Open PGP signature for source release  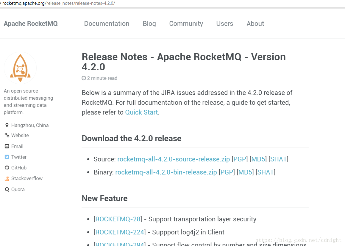coord(240,159)
